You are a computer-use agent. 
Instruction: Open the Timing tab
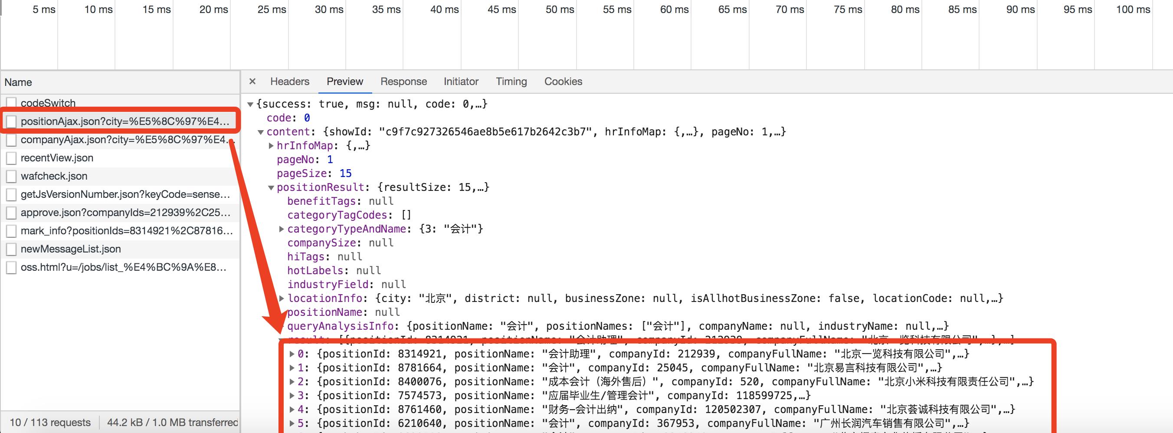[x=511, y=82]
